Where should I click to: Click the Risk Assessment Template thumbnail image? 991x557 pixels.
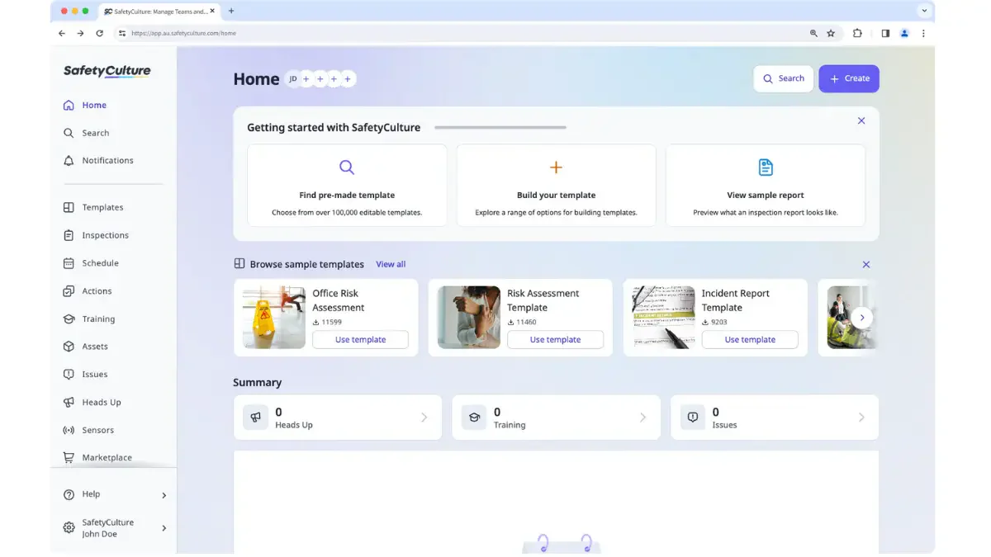(469, 318)
